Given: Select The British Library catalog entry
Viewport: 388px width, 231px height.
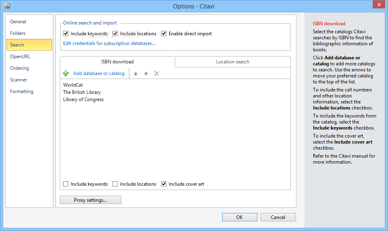Looking at the screenshot, I should coord(82,92).
